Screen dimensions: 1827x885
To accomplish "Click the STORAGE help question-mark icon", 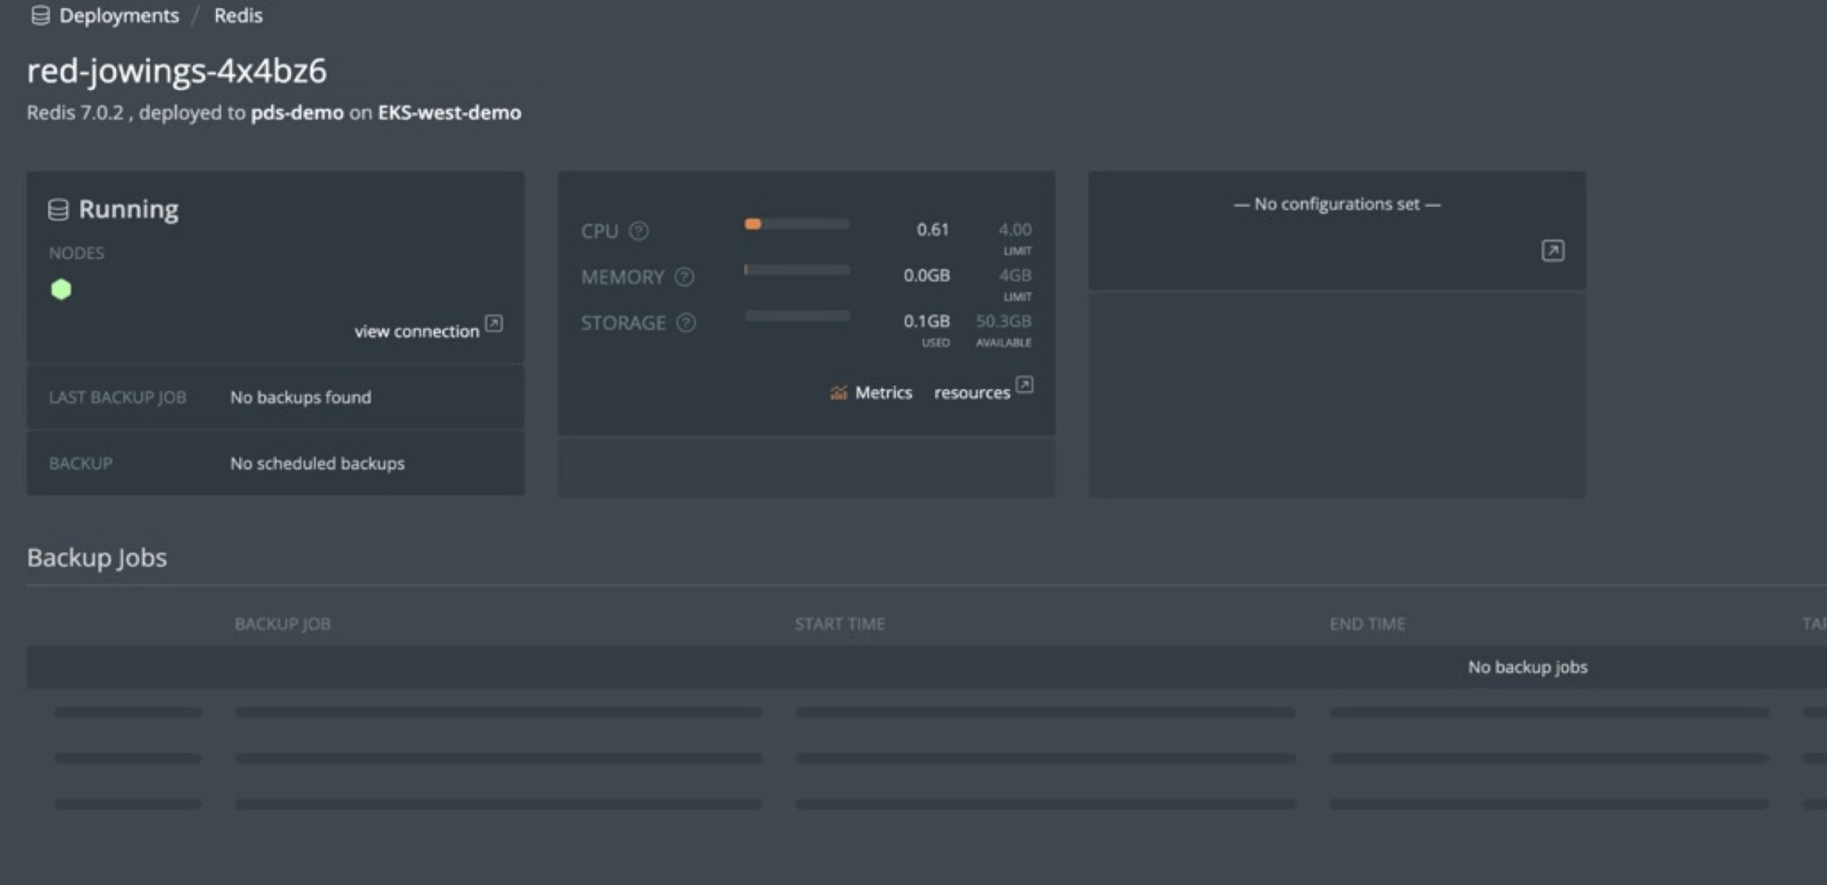I will click(x=685, y=323).
